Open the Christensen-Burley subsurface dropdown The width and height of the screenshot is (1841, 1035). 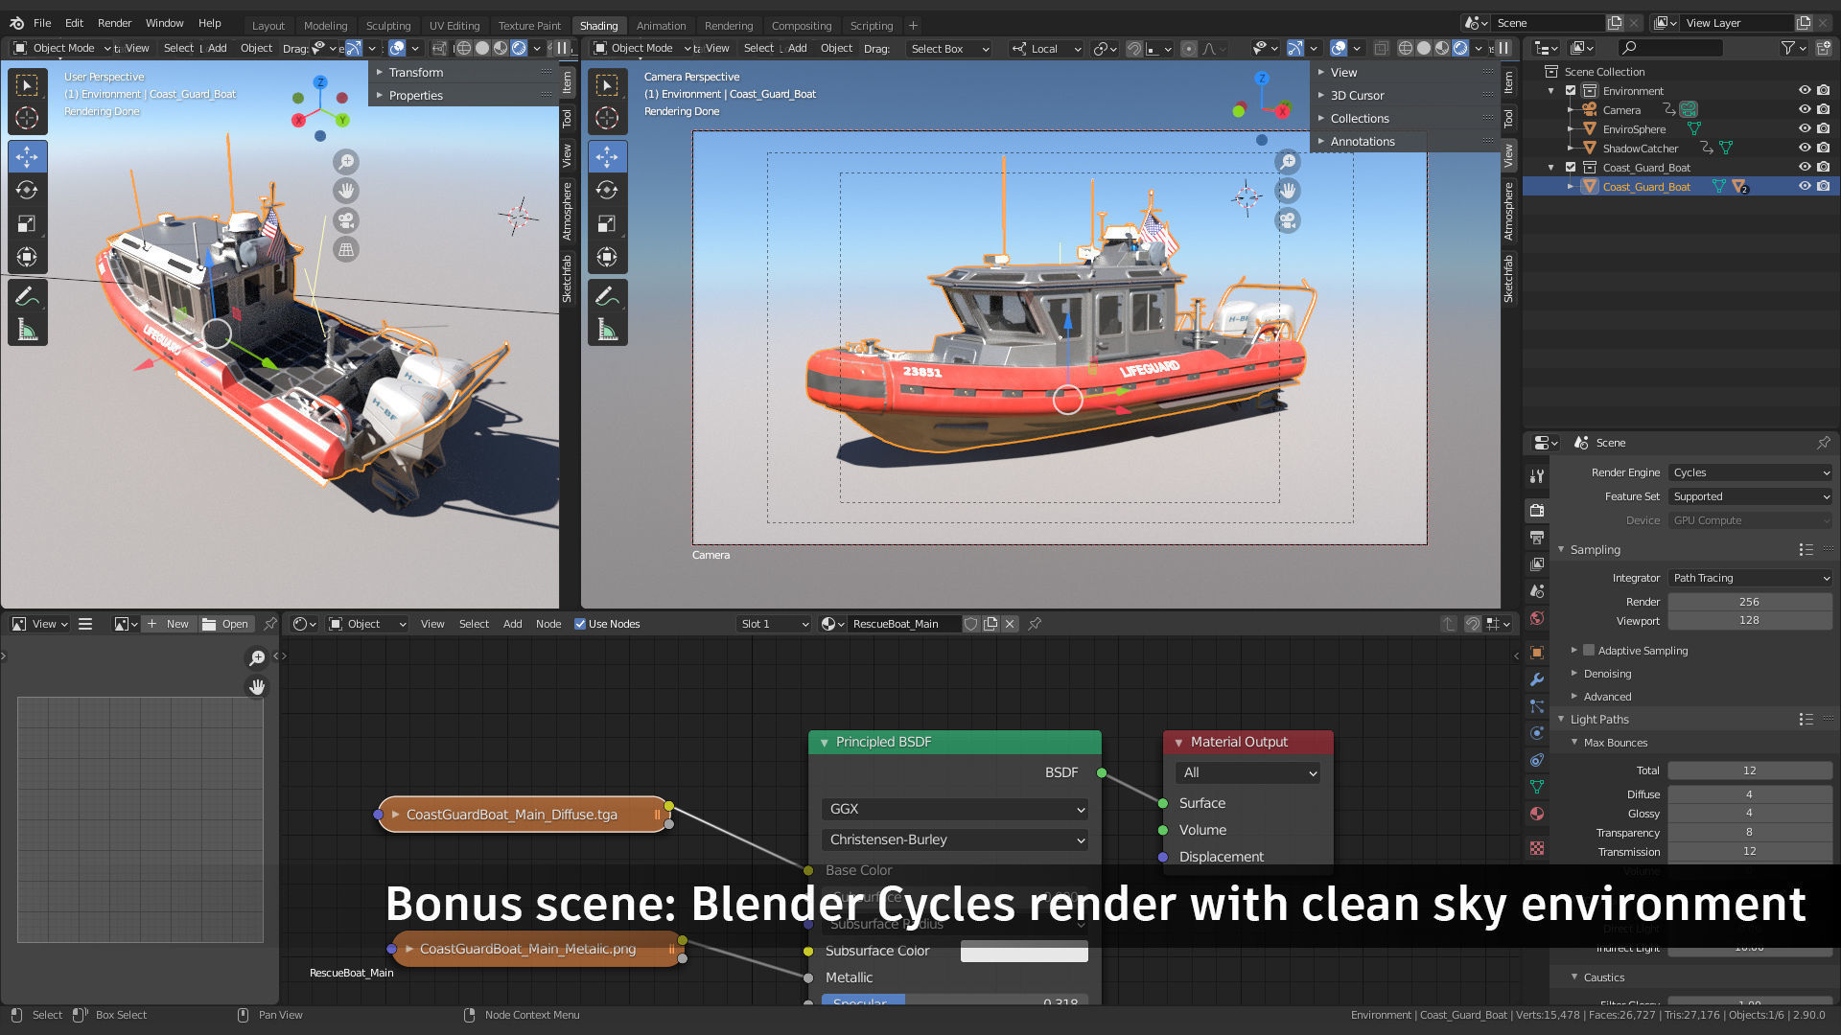tap(954, 839)
